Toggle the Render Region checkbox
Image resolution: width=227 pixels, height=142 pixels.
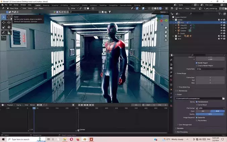[x=196, y=63]
